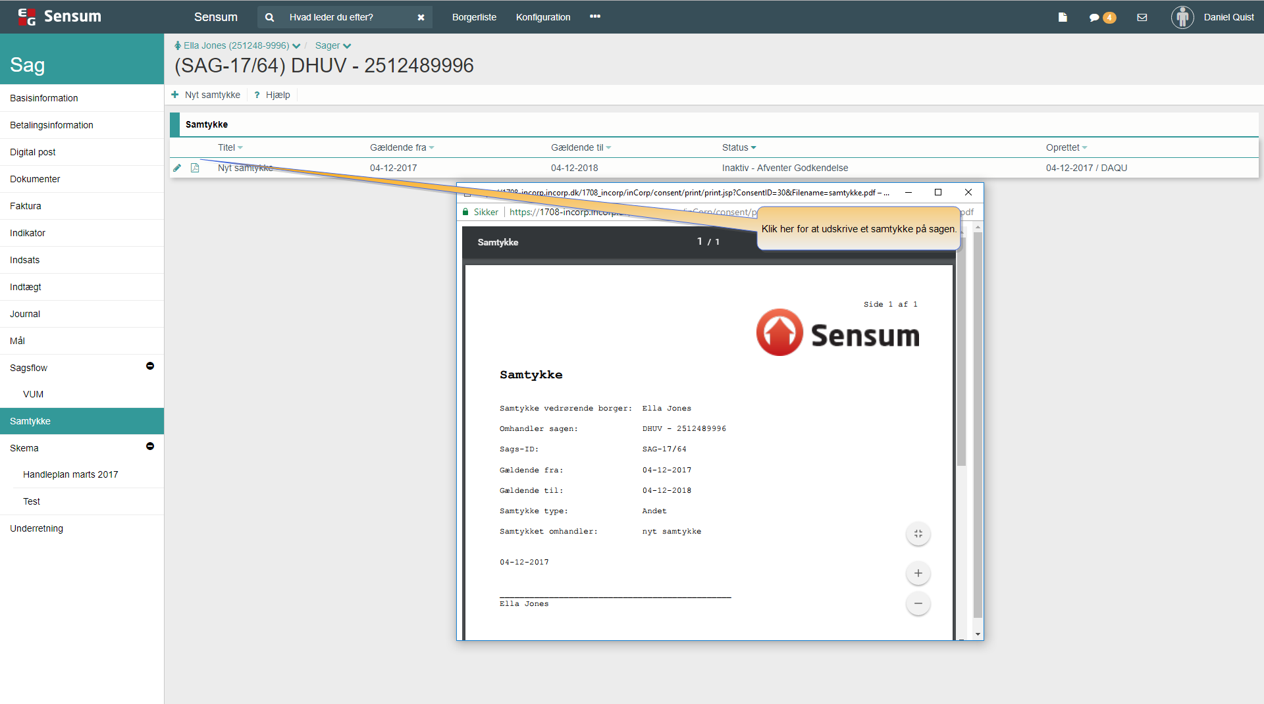1264x704 pixels.
Task: Sort by Status column
Action: [x=739, y=147]
